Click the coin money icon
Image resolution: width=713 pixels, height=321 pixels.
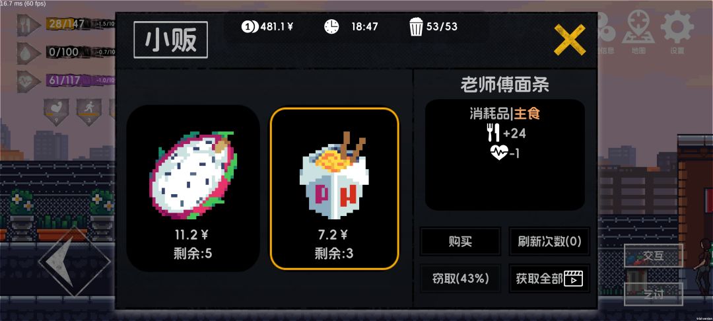(x=250, y=26)
